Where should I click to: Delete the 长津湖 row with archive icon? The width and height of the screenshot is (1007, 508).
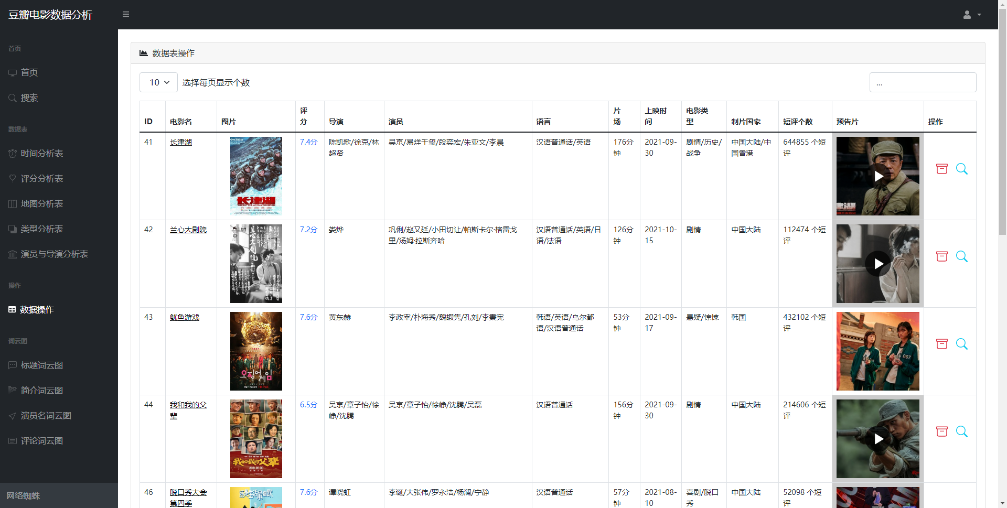942,169
